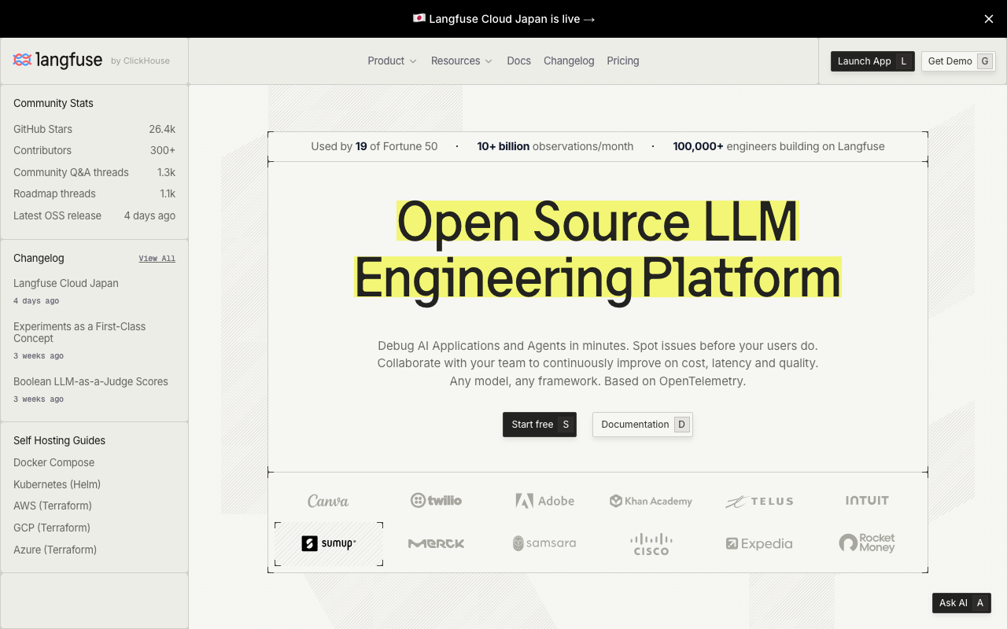The width and height of the screenshot is (1007, 629).
Task: Open the Expedia customer logo
Action: tap(759, 543)
